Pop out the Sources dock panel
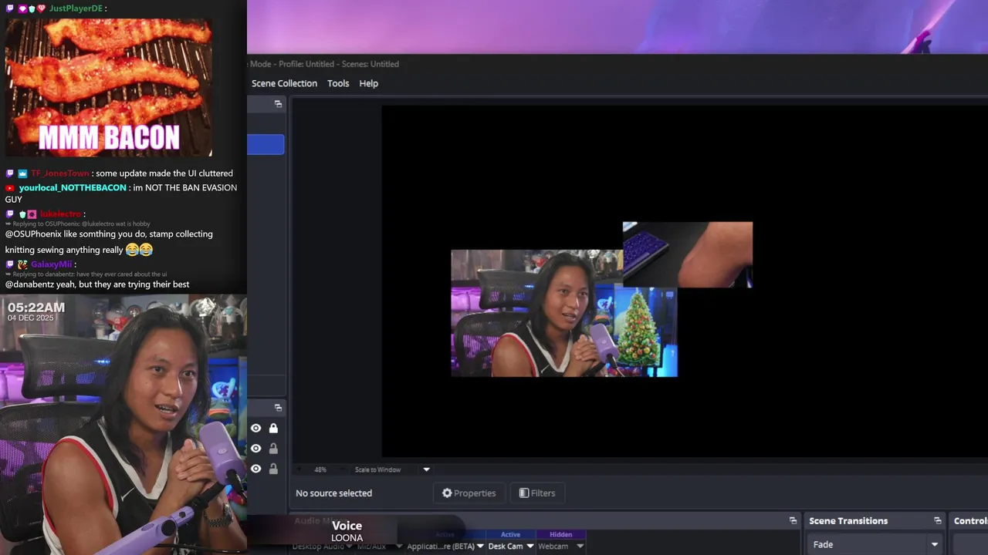Viewport: 988px width, 555px height. tap(278, 408)
